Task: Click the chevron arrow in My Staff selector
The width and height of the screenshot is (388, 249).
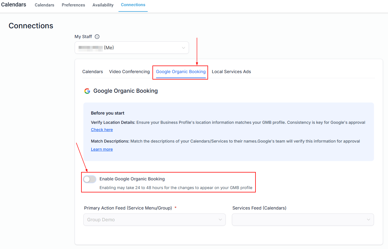Action: pyautogui.click(x=183, y=48)
